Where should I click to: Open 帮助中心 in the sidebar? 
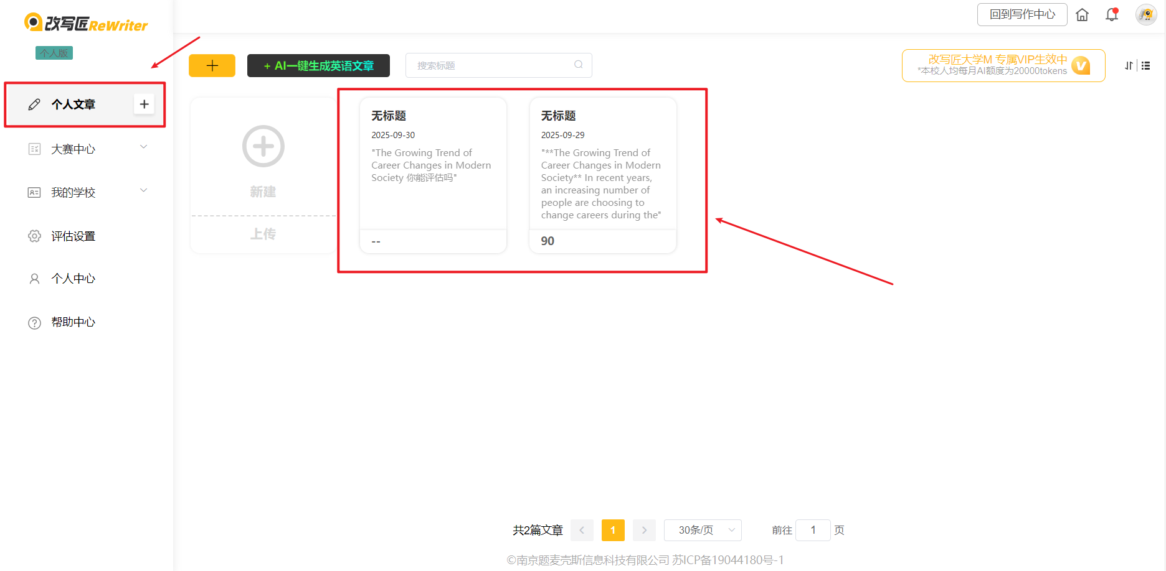(73, 322)
